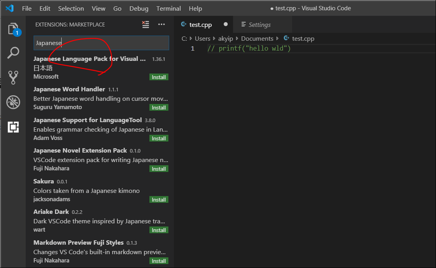This screenshot has height=268, width=436.
Task: Open the Edit menu
Action: tap(45, 8)
